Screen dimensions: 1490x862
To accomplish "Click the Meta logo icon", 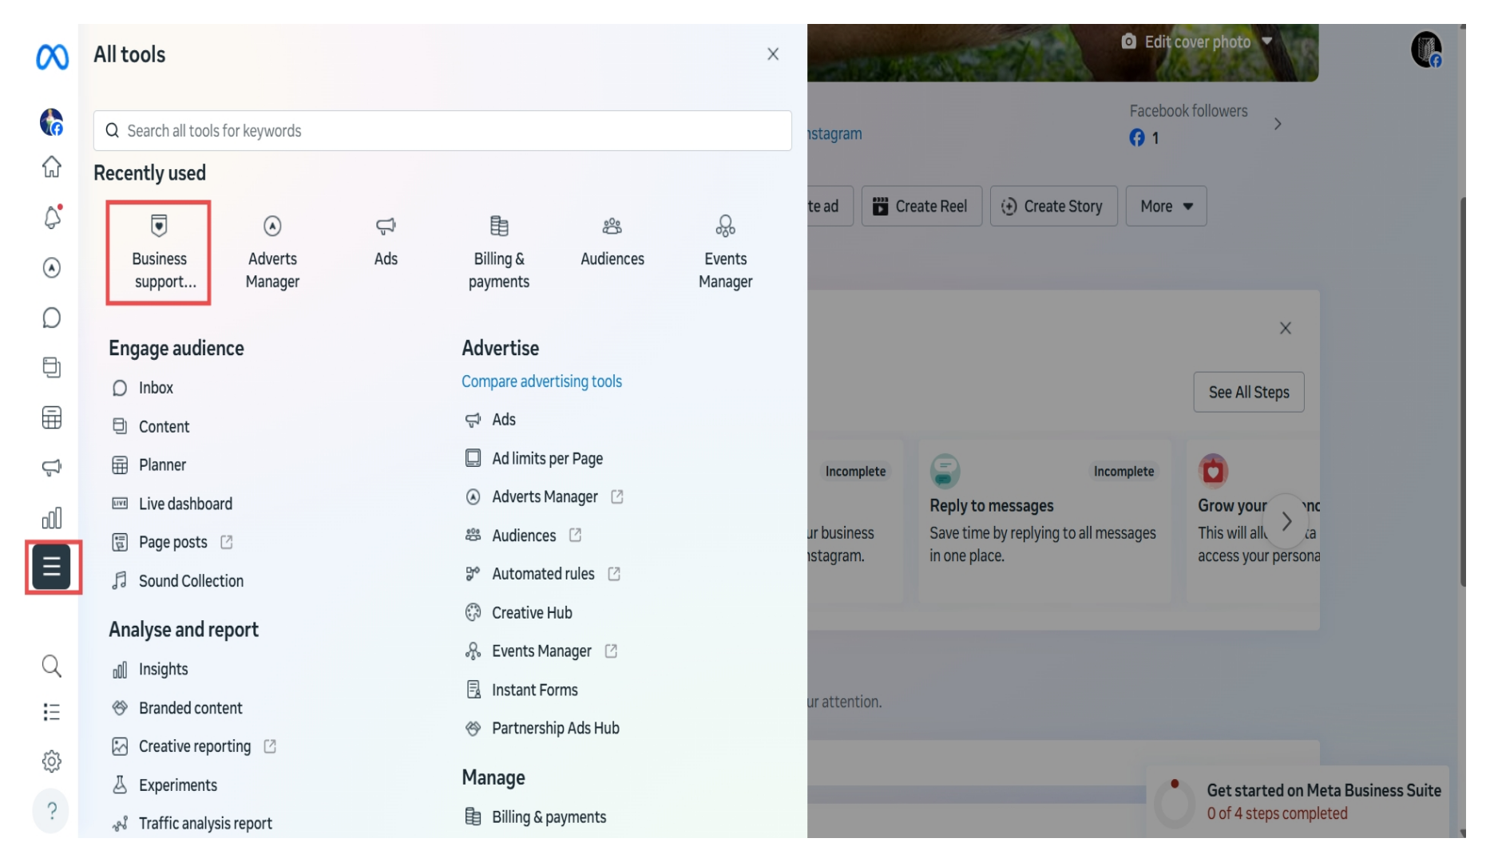I will [52, 57].
